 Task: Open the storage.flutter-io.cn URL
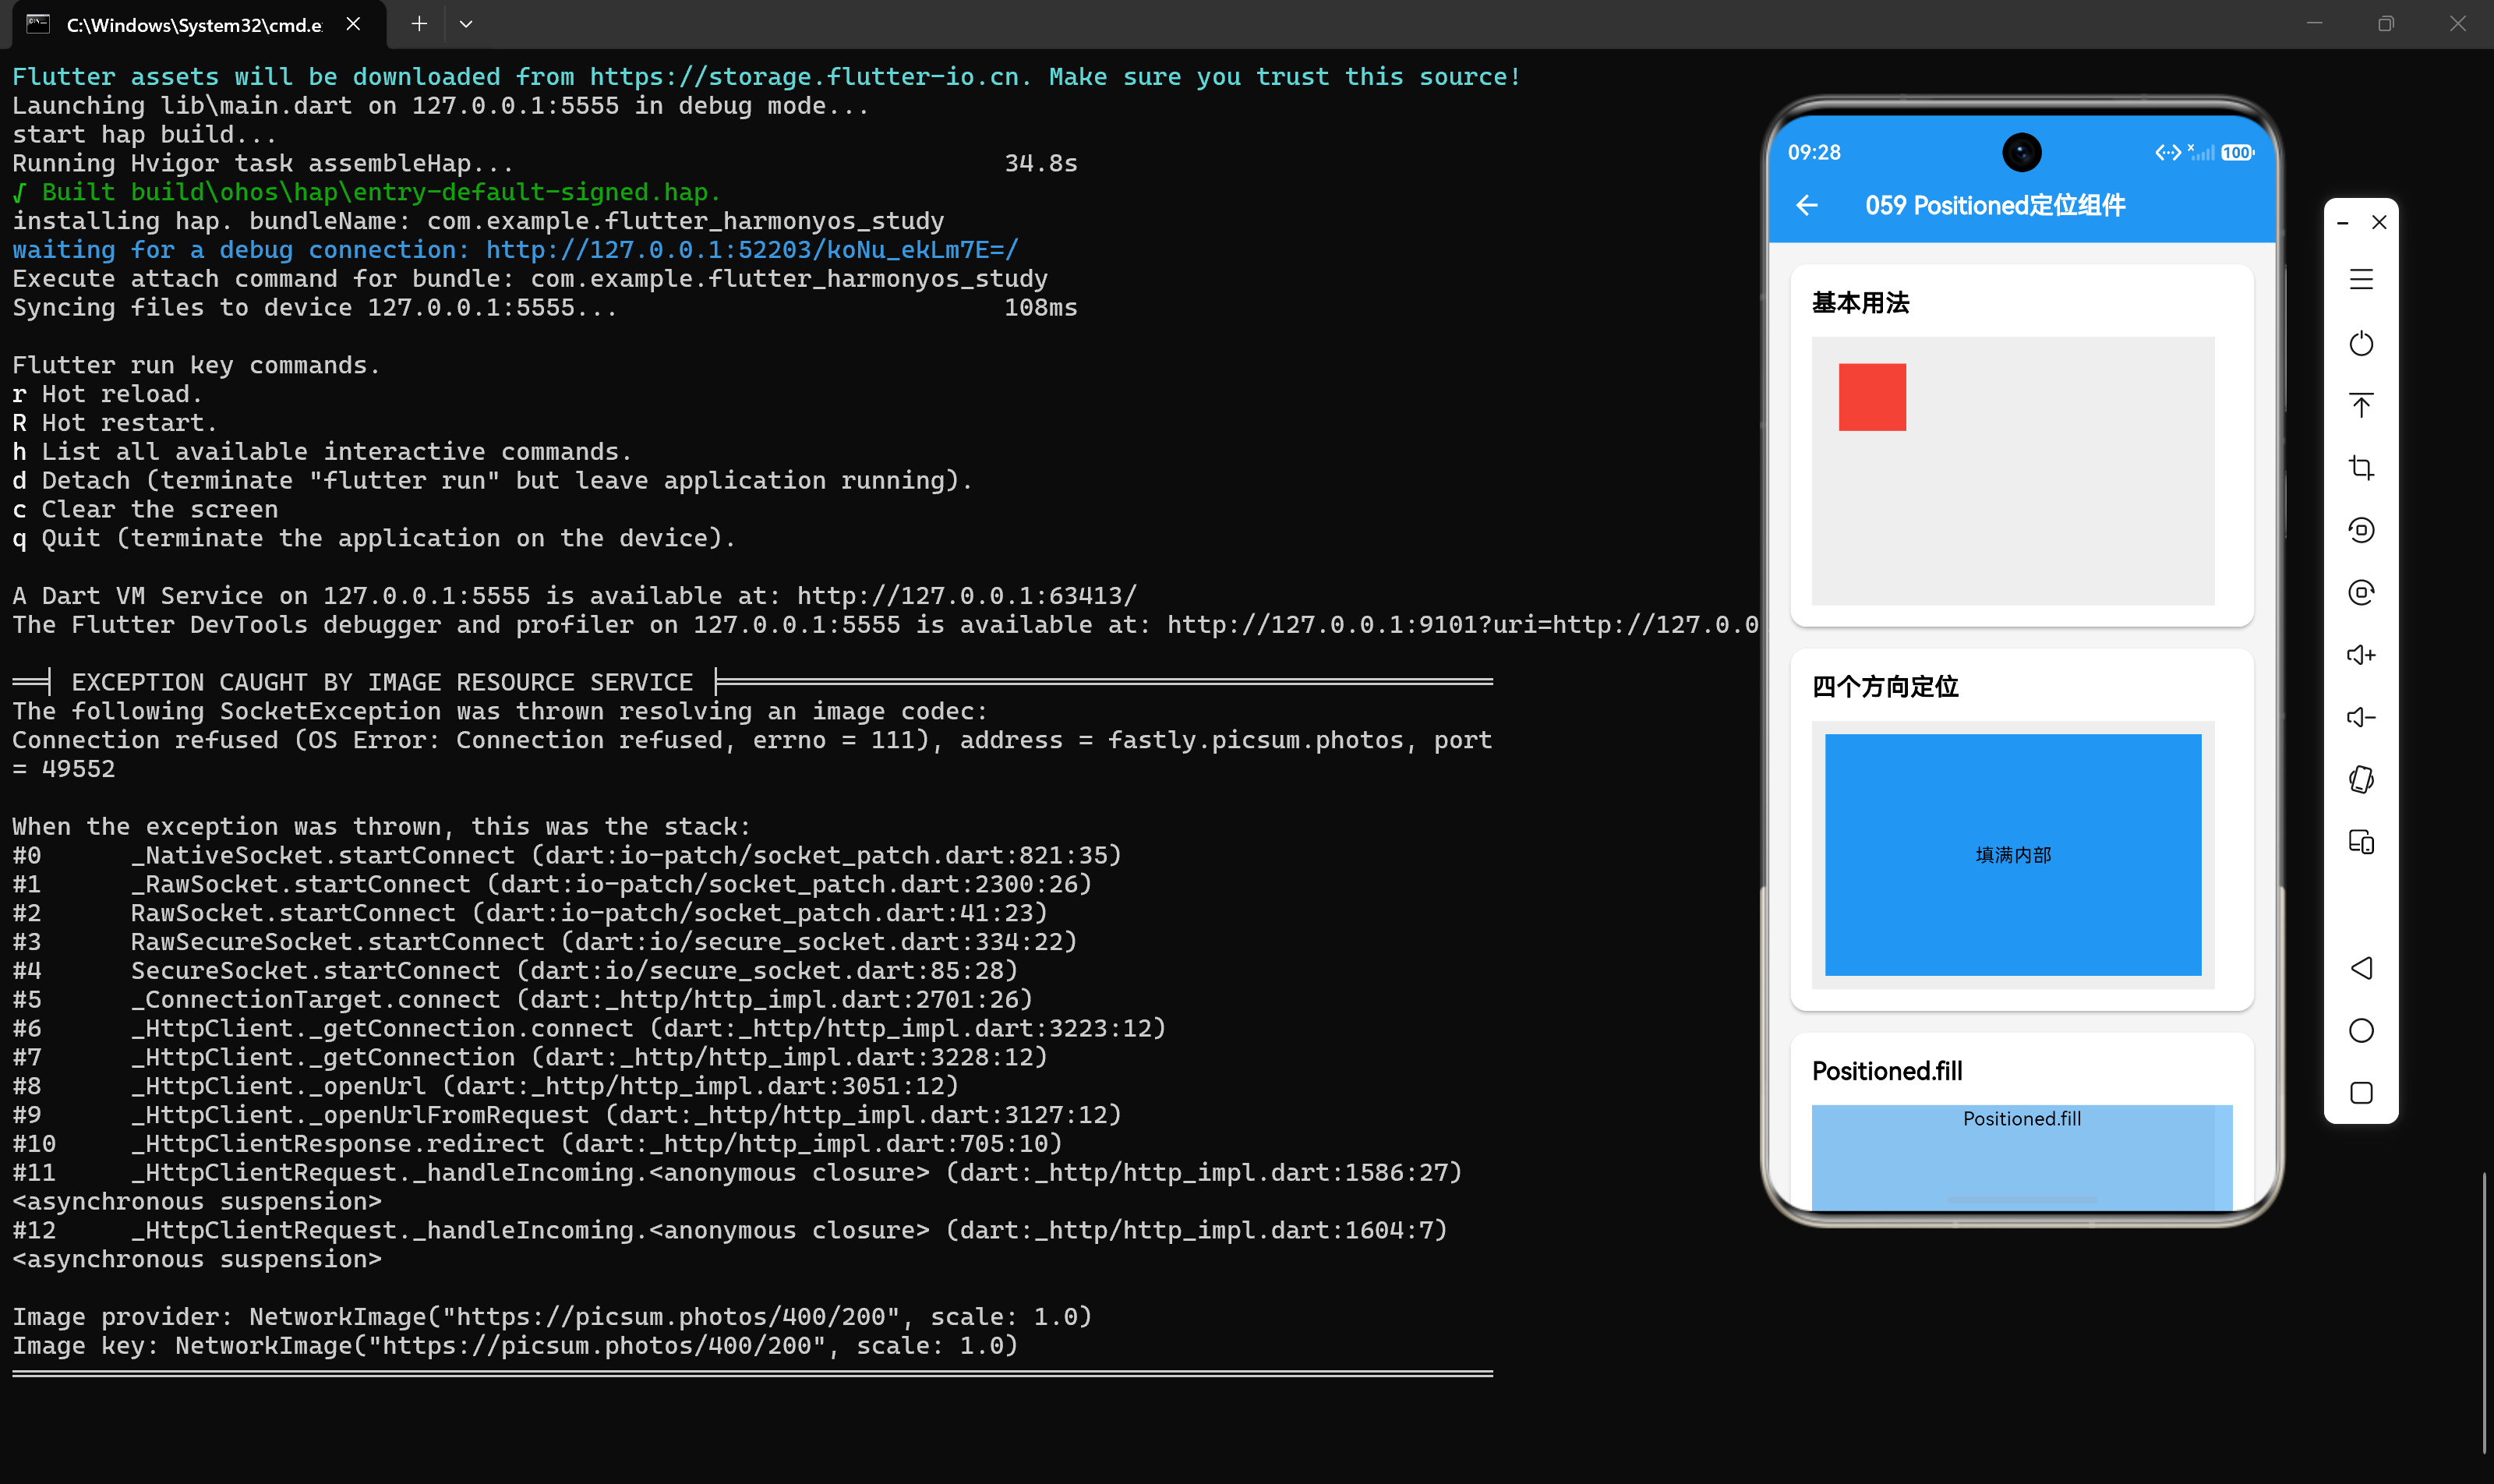(805, 77)
